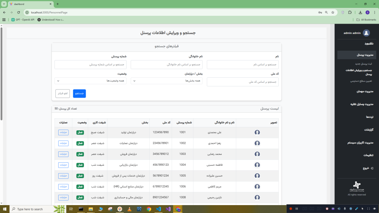The width and height of the screenshot is (379, 213).
Task: Expand the Chrome tab search chevron
Action: [3, 4]
